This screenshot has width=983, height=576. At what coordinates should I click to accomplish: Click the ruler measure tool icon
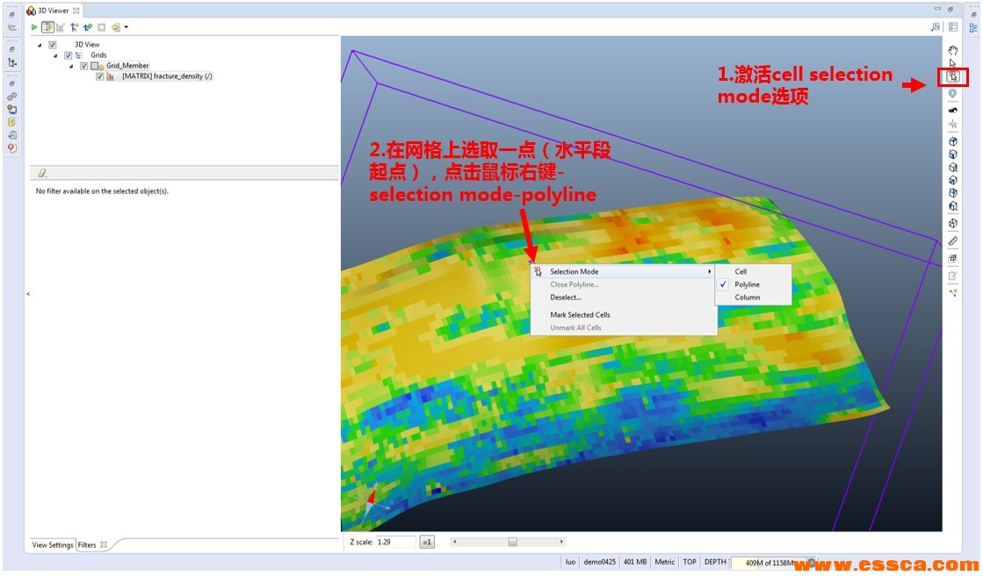click(x=953, y=241)
